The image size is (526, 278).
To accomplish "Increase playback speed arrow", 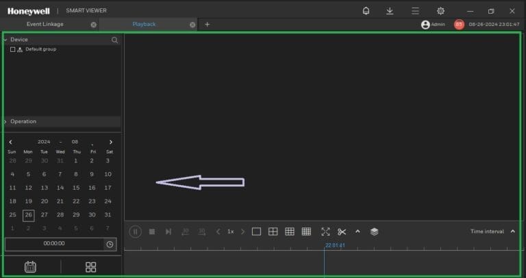I will click(x=243, y=232).
